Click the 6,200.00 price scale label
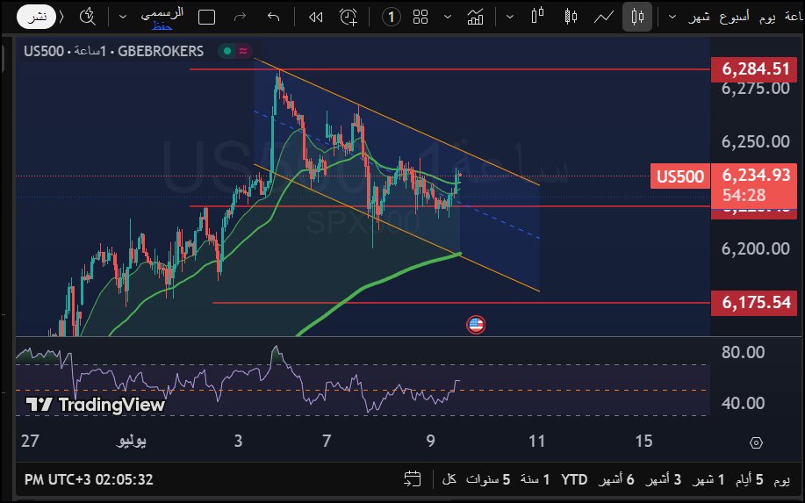The image size is (805, 503). (x=755, y=248)
